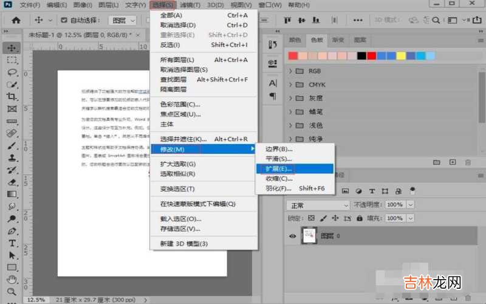Choose 选择并遮住(K)... menu item
Image resolution: width=486 pixels, height=304 pixels.
click(204, 139)
